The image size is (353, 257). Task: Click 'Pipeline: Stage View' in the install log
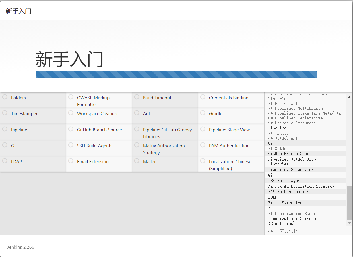(x=291, y=170)
